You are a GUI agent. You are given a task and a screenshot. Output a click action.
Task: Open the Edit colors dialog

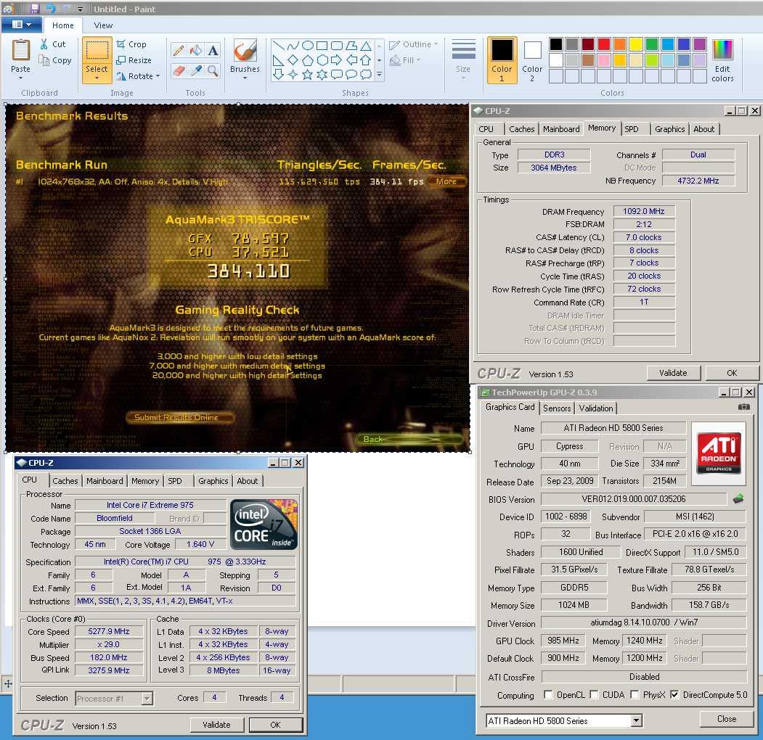pyautogui.click(x=722, y=61)
